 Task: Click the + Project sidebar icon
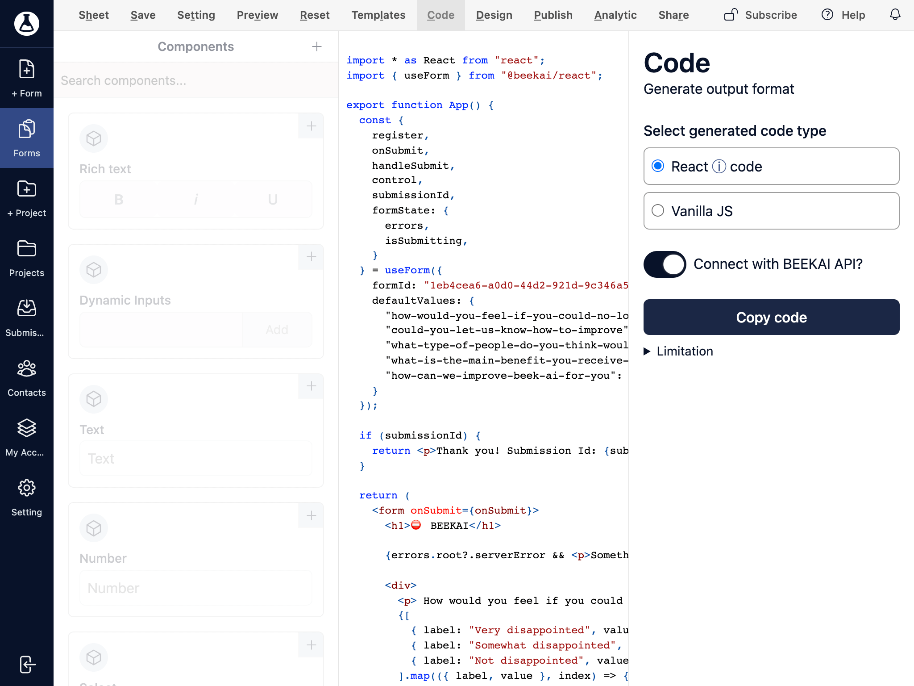(27, 189)
